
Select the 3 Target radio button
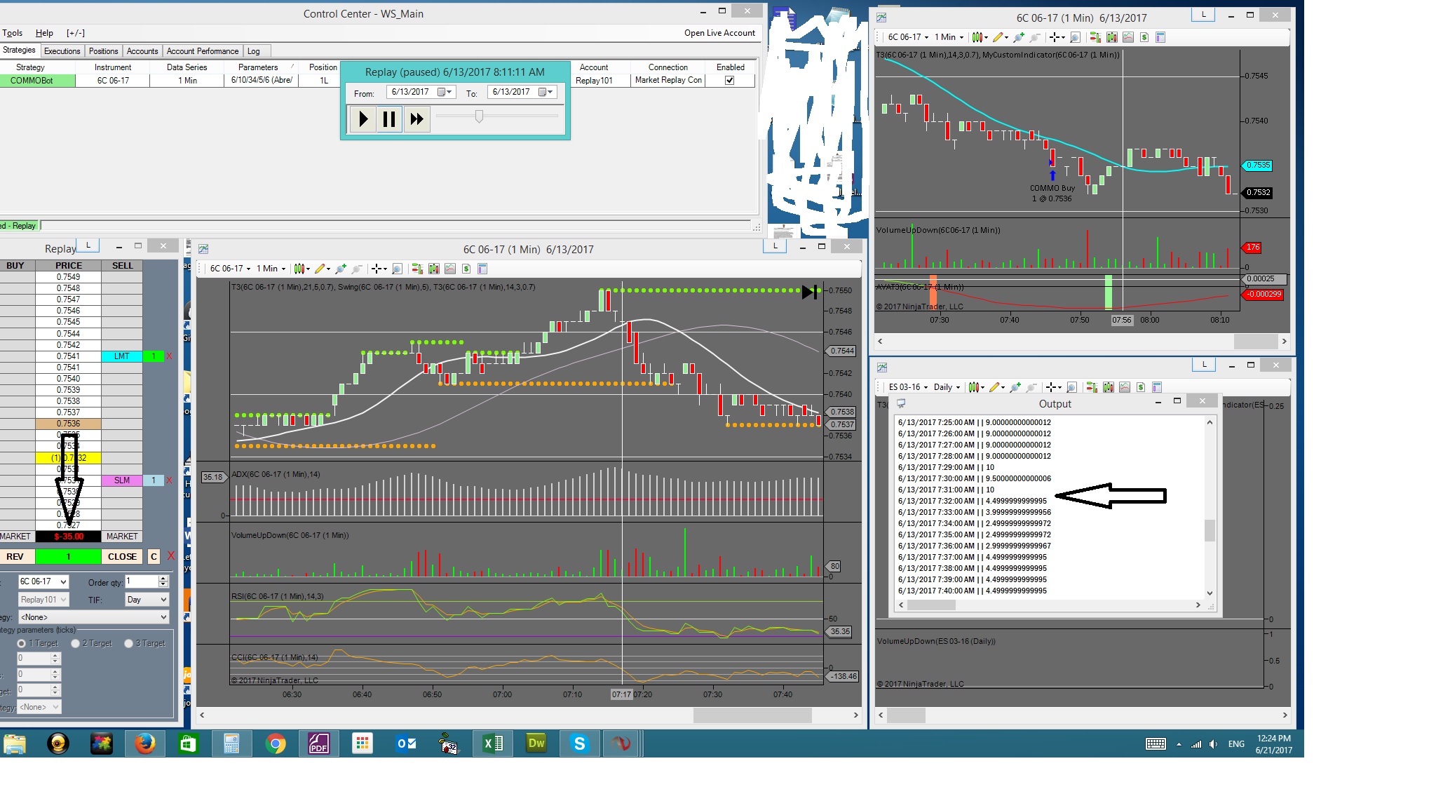128,643
